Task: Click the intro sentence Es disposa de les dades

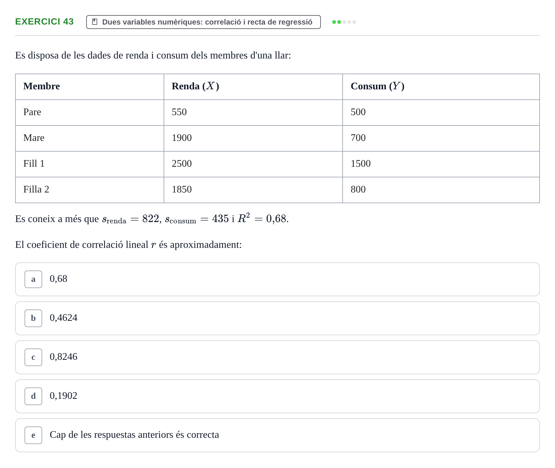Action: (x=153, y=55)
